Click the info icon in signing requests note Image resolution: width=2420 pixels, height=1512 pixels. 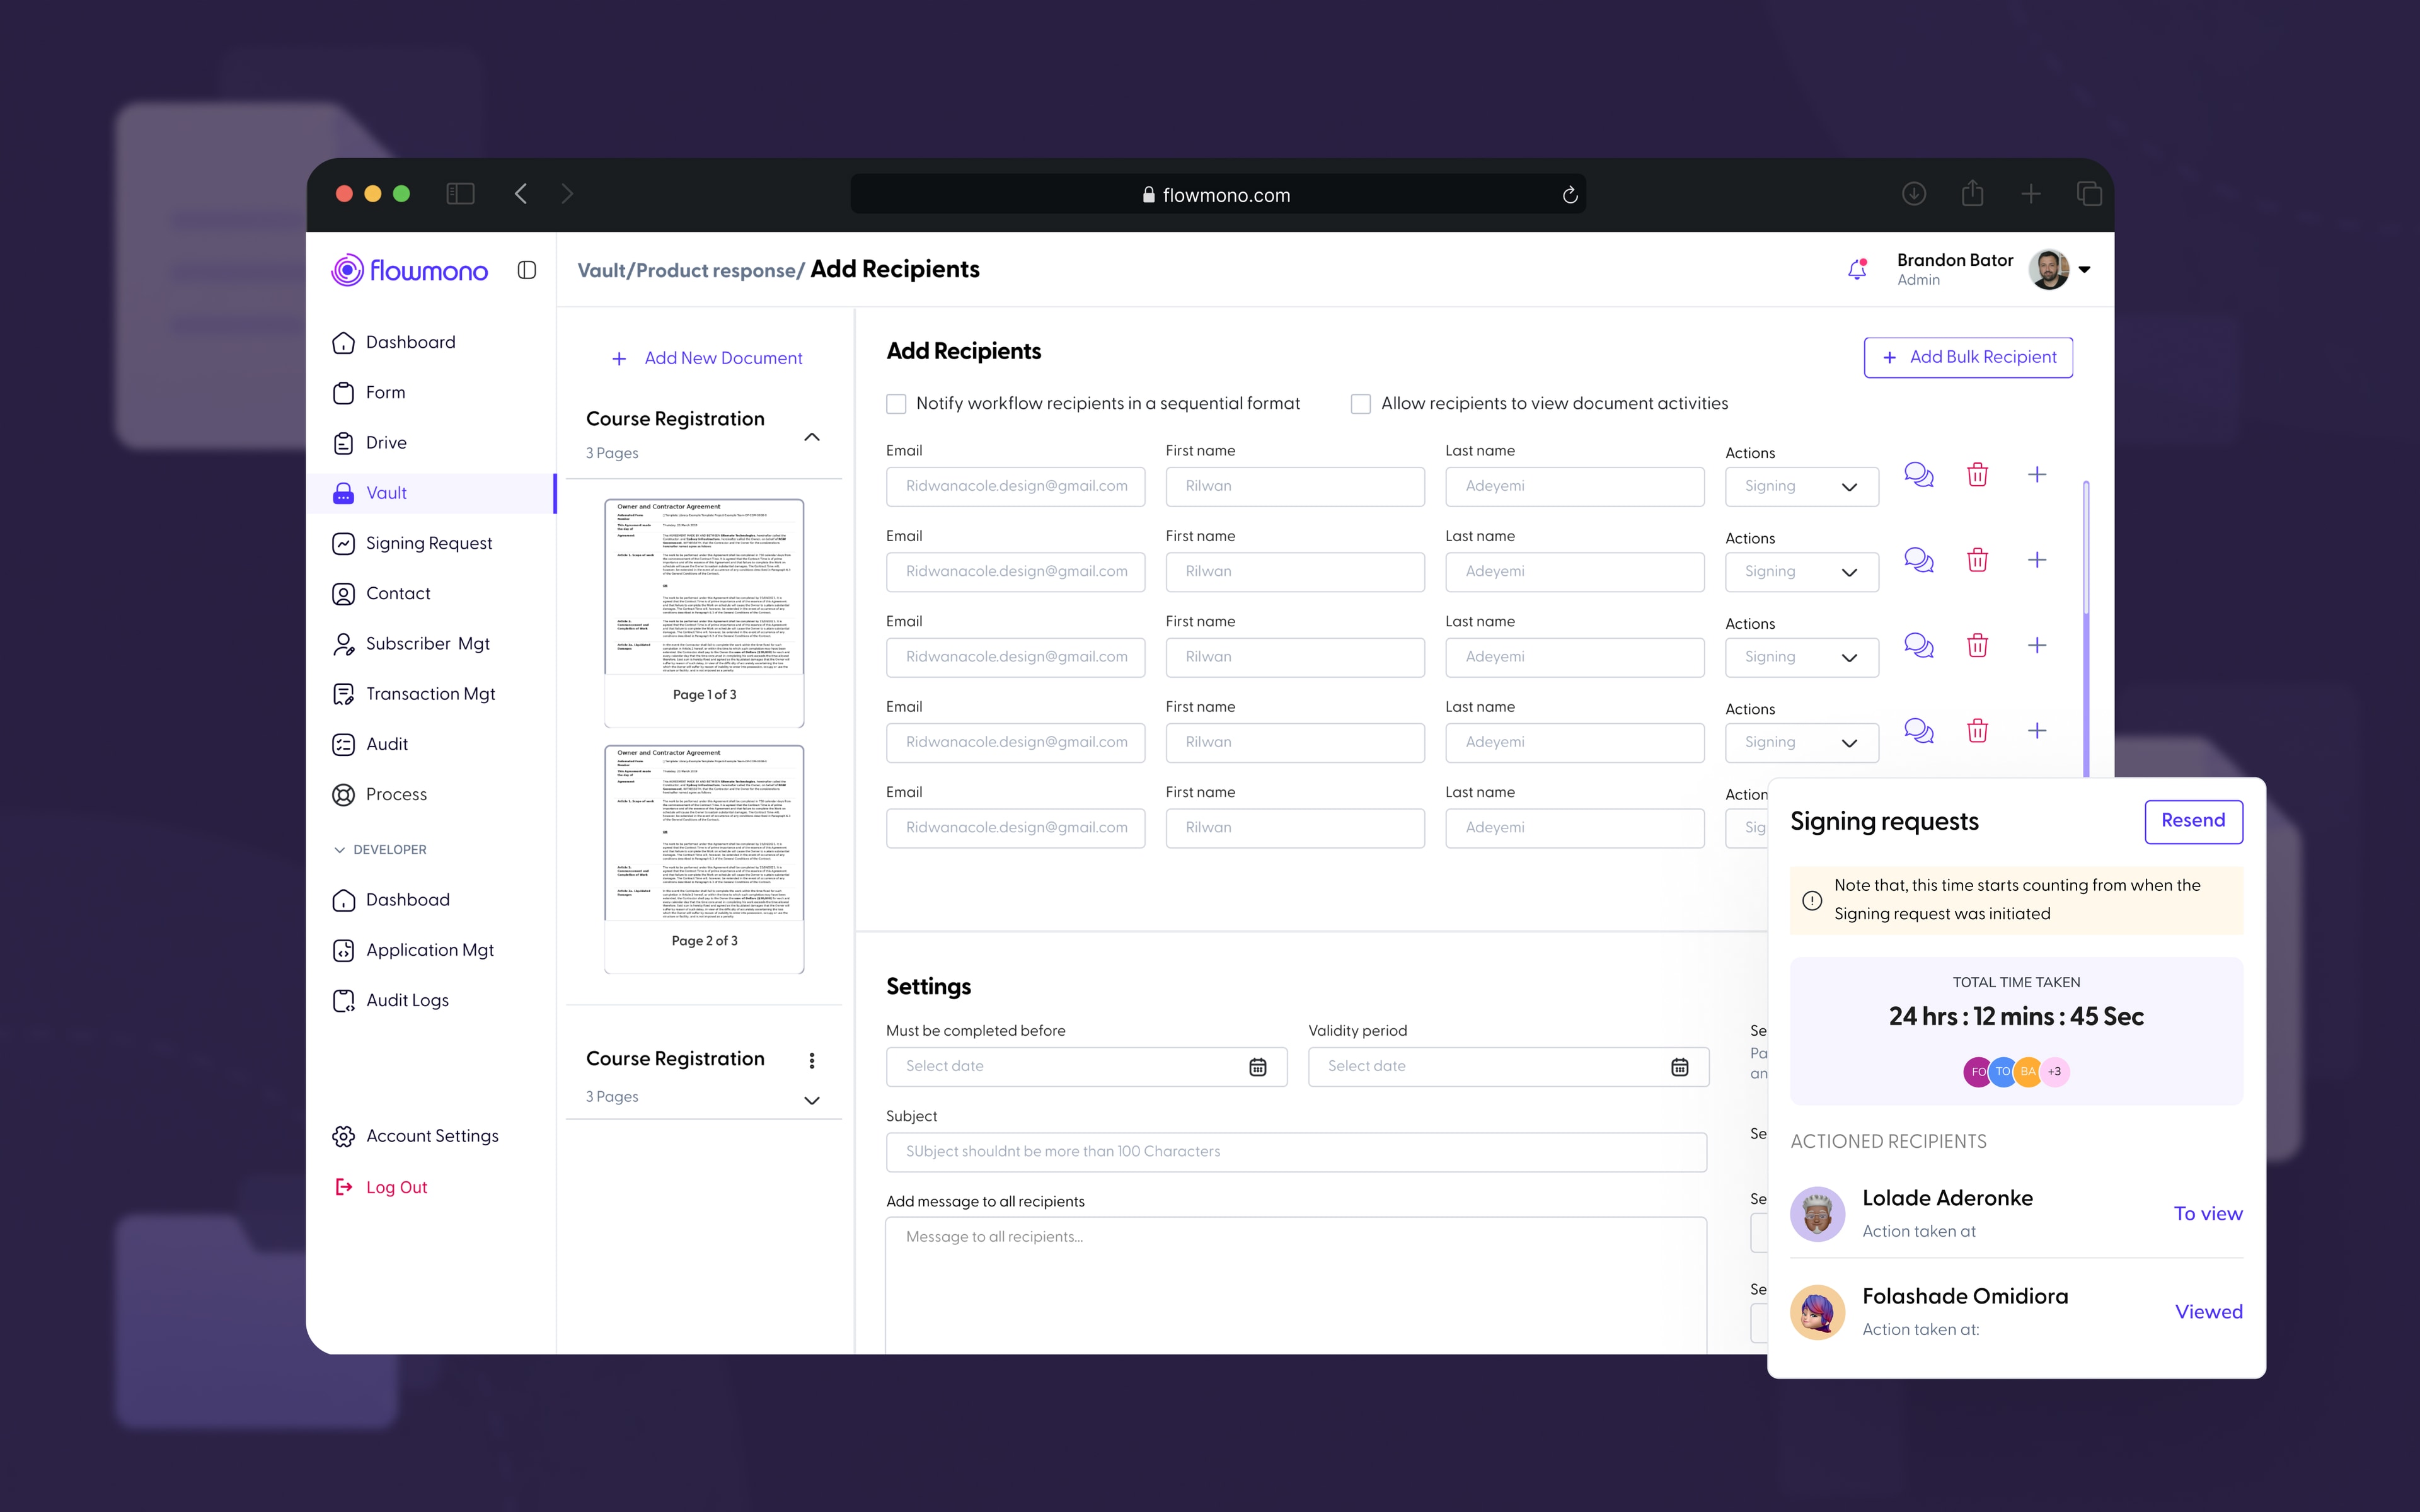click(1811, 900)
